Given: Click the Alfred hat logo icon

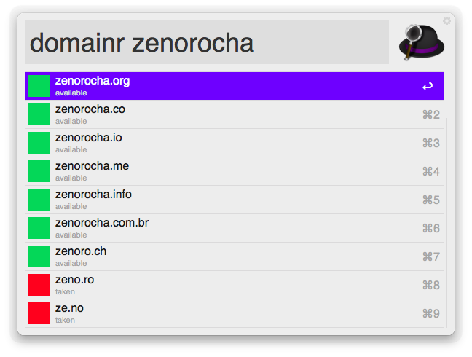Looking at the screenshot, I should click(422, 42).
